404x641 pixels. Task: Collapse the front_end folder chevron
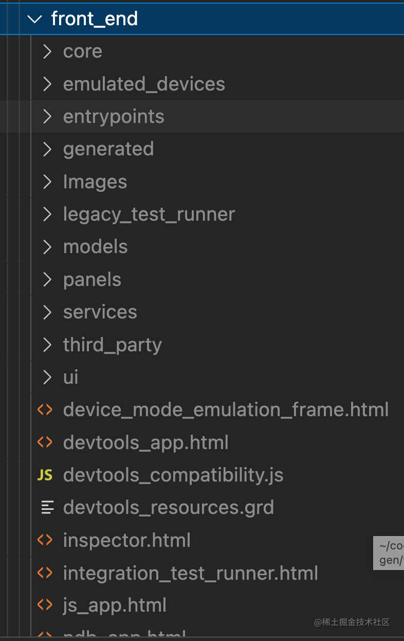pos(34,19)
